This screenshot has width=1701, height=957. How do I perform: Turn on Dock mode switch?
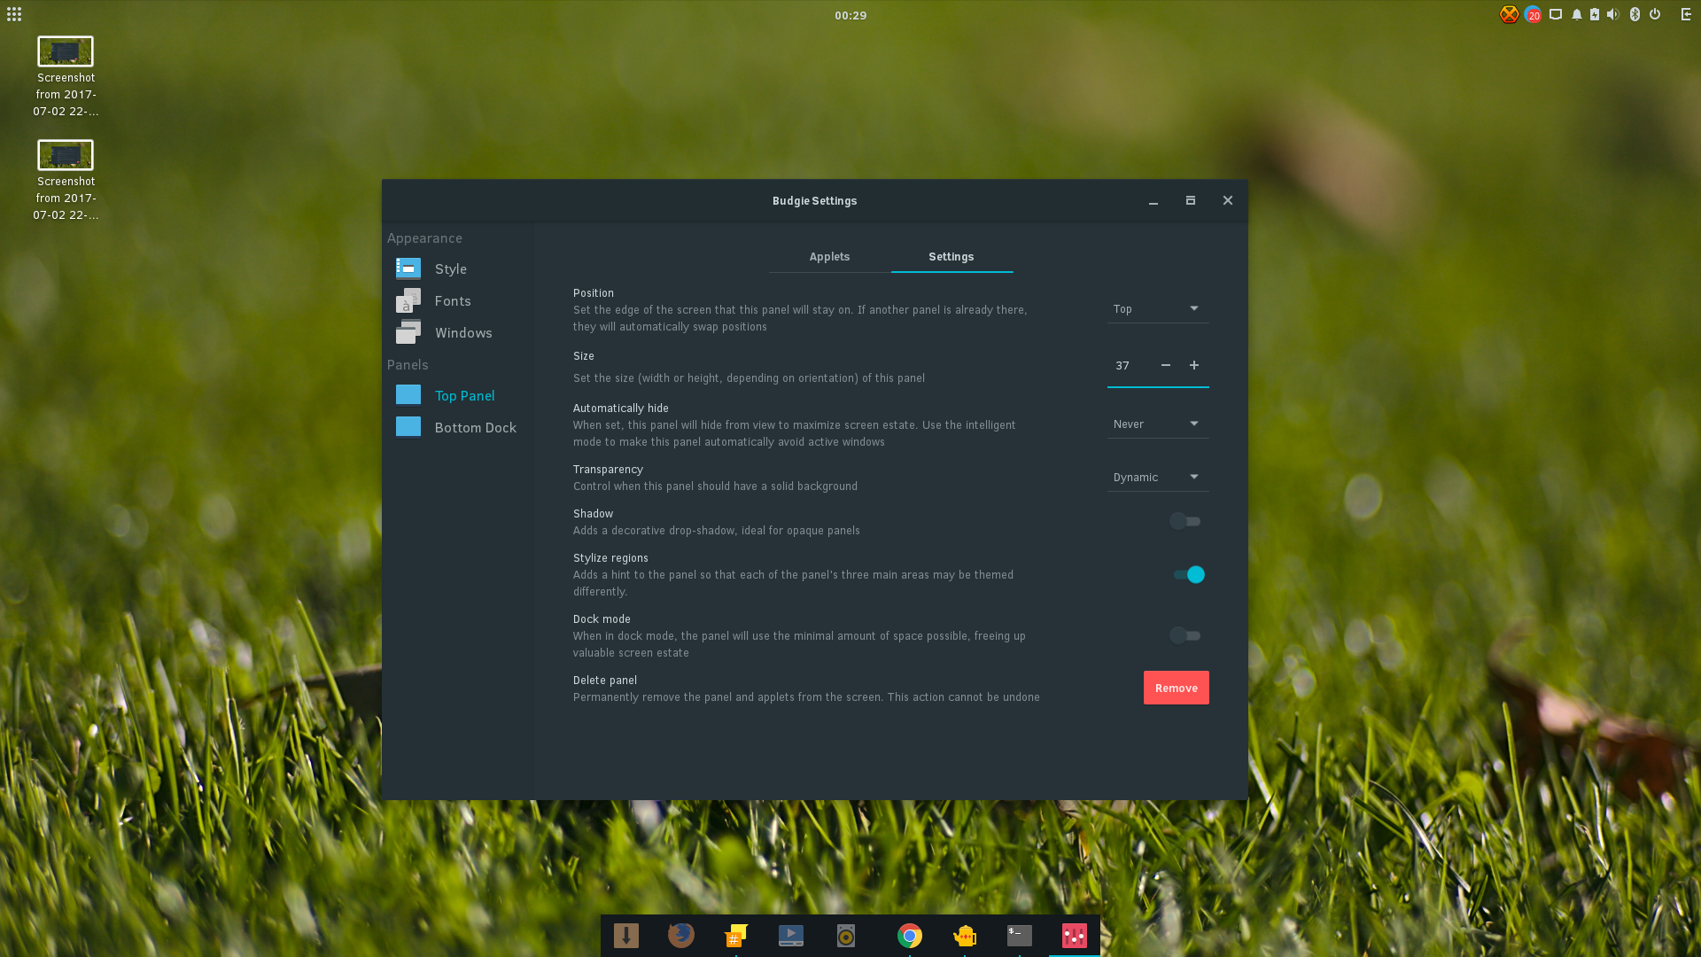click(x=1184, y=635)
